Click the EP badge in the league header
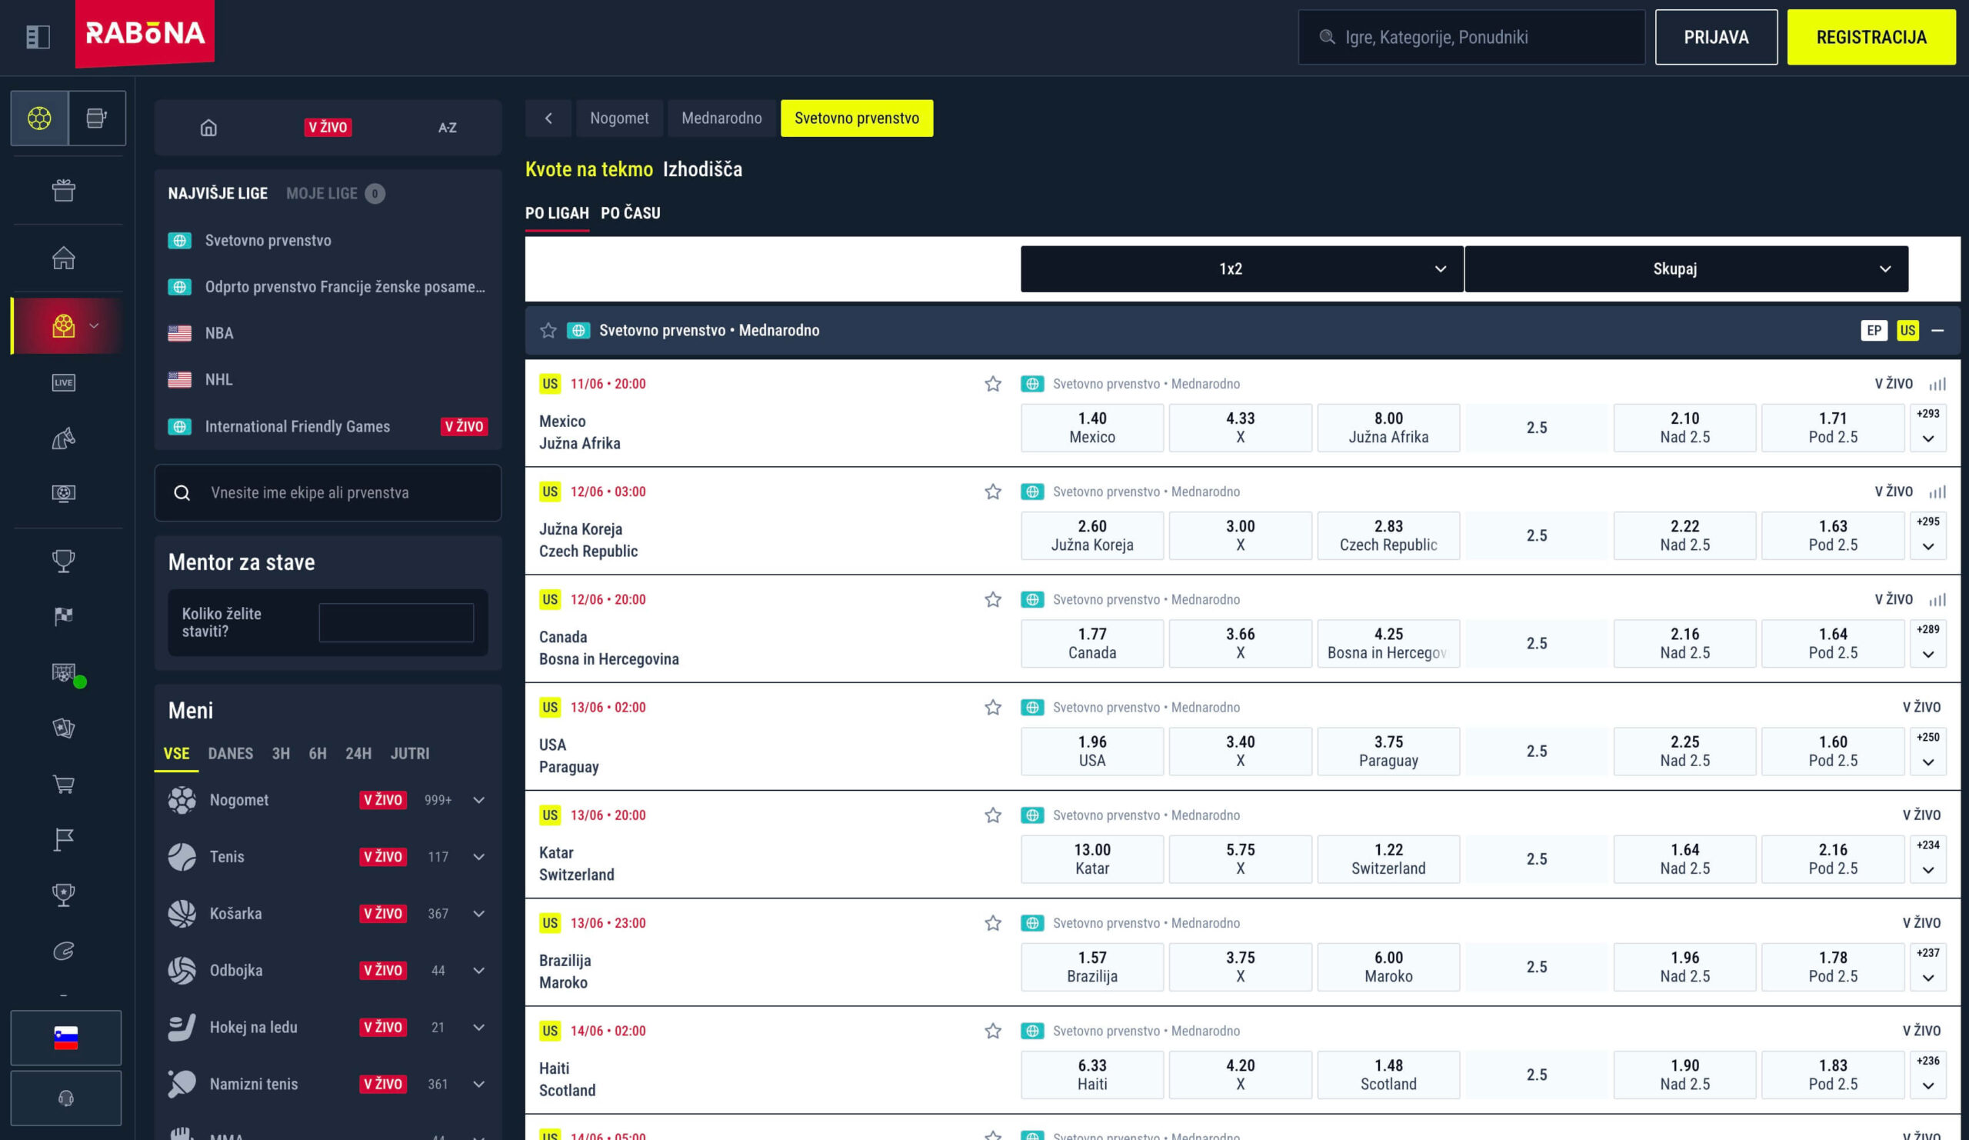The image size is (1969, 1140). pos(1874,331)
